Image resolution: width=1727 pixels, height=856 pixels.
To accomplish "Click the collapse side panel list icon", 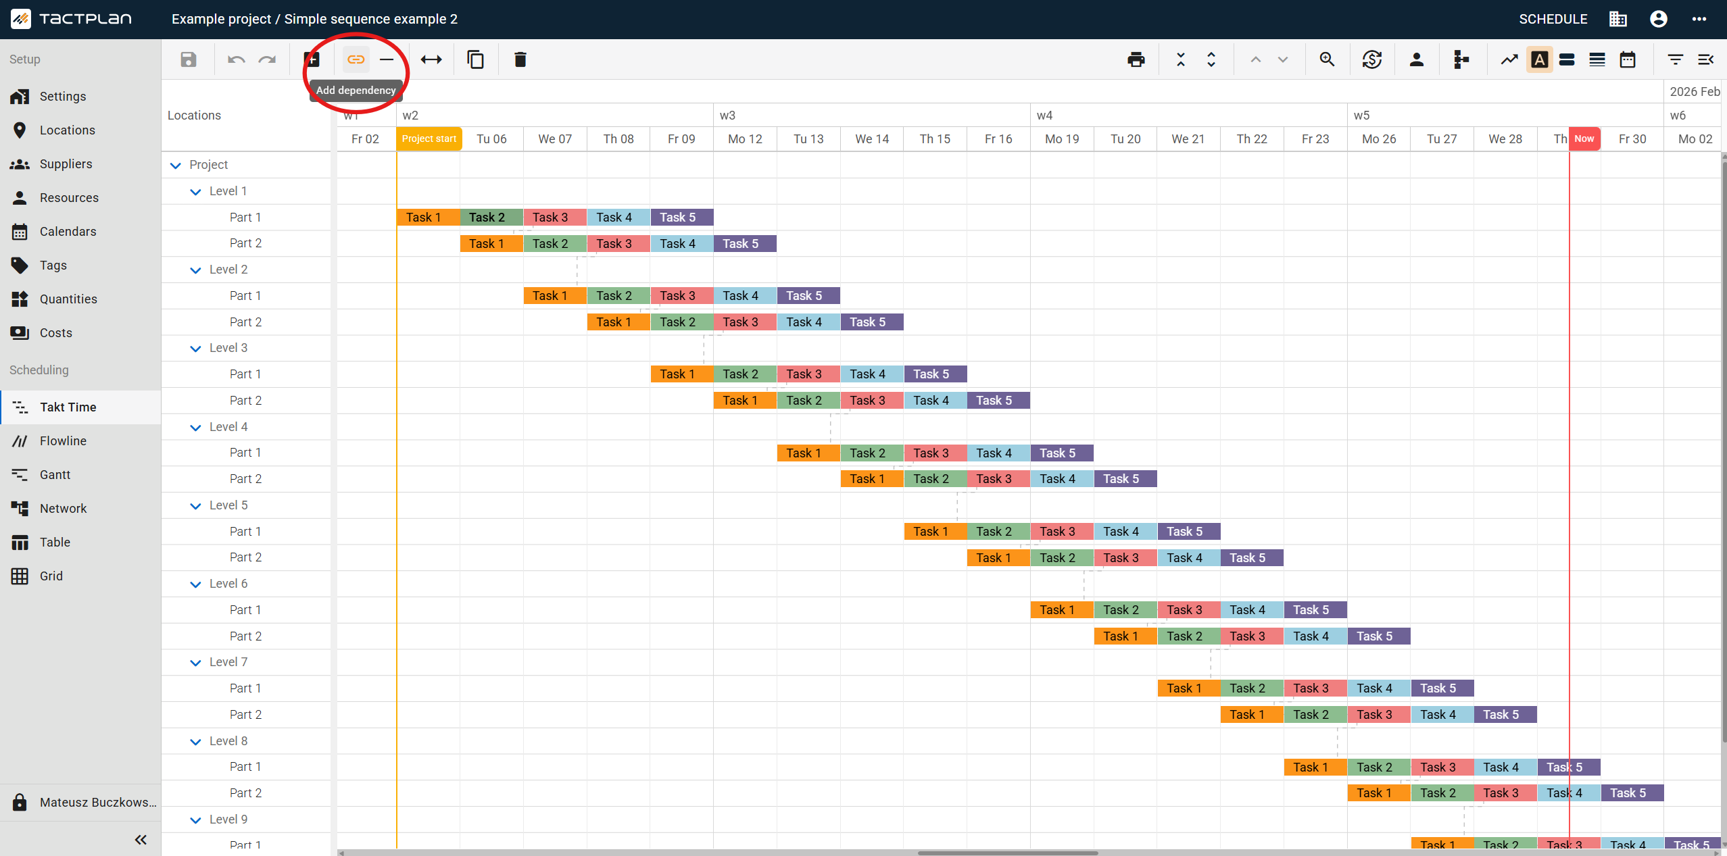I will tap(1706, 59).
